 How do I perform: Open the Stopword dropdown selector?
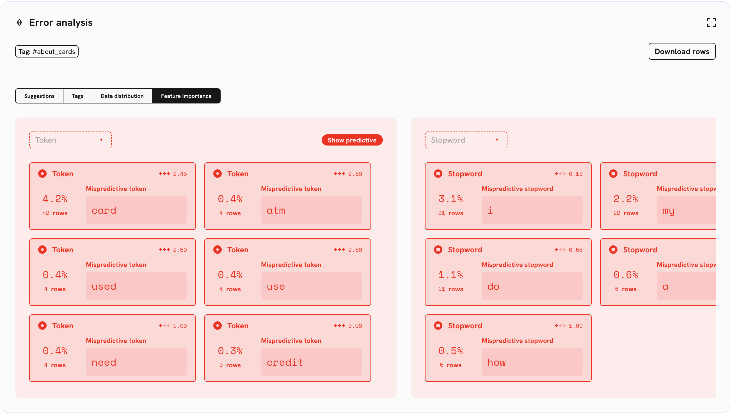tap(467, 140)
